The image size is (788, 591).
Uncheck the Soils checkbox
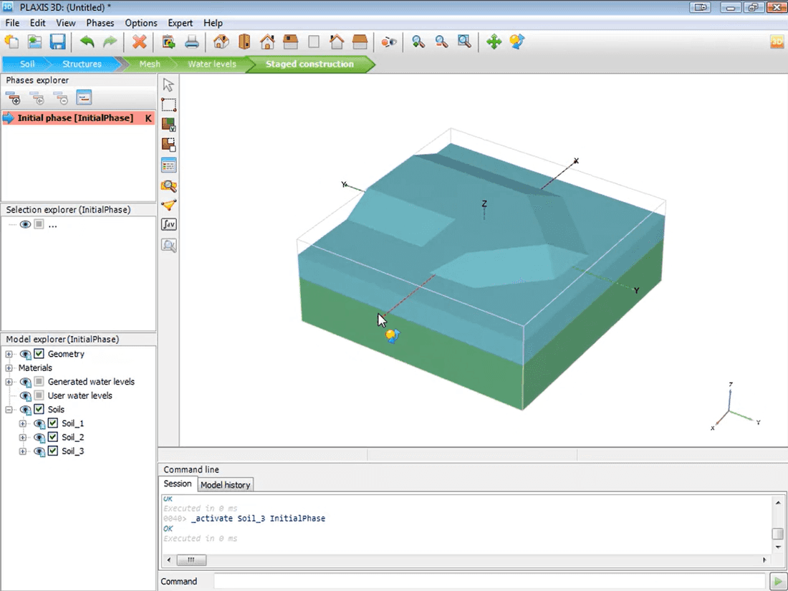(x=39, y=409)
